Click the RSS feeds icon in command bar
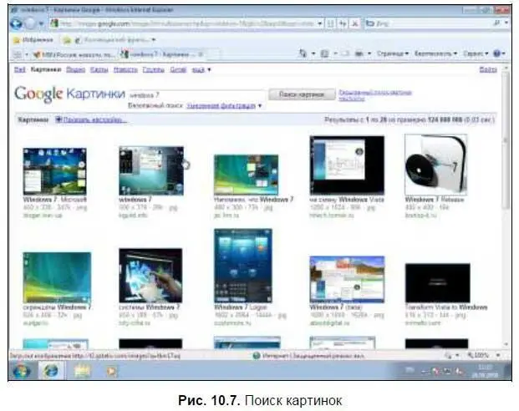The width and height of the screenshot is (519, 411). coord(325,53)
